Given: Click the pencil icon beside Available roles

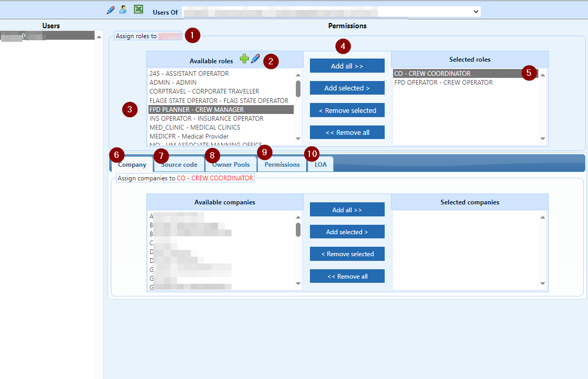Looking at the screenshot, I should [x=255, y=59].
